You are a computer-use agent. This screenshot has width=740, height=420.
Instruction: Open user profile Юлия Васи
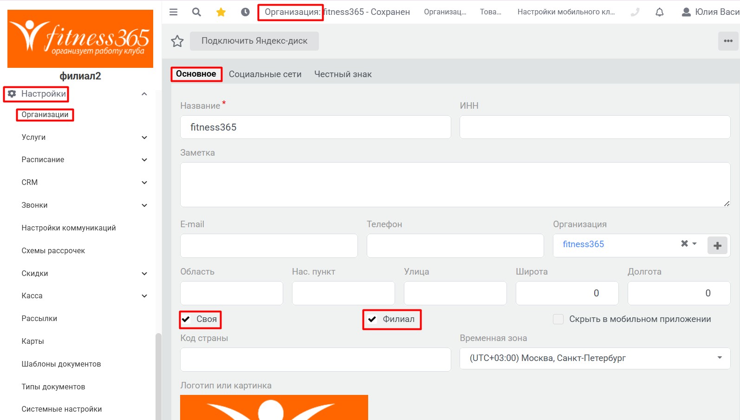[x=710, y=12]
